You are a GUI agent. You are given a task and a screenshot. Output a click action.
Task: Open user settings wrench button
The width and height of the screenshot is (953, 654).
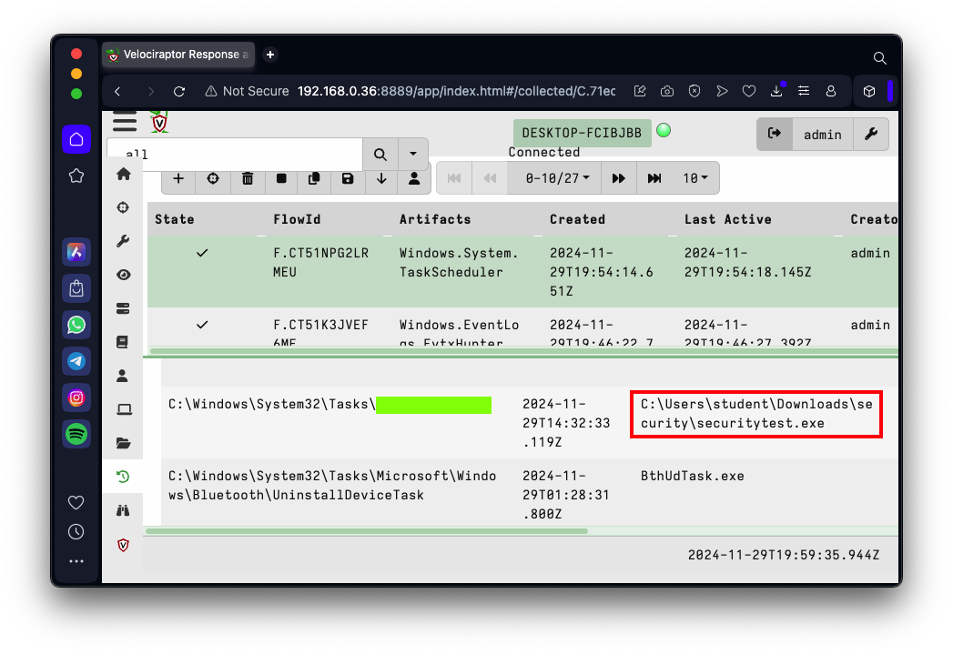pyautogui.click(x=871, y=135)
